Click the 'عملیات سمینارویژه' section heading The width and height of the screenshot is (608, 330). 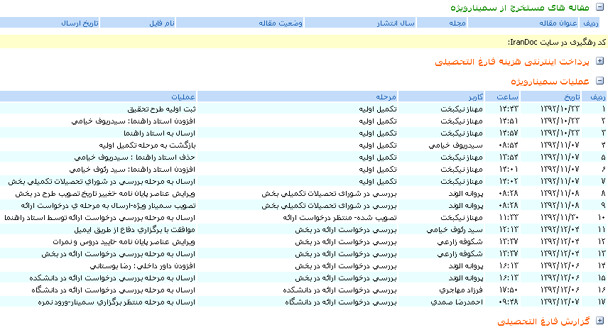550,82
